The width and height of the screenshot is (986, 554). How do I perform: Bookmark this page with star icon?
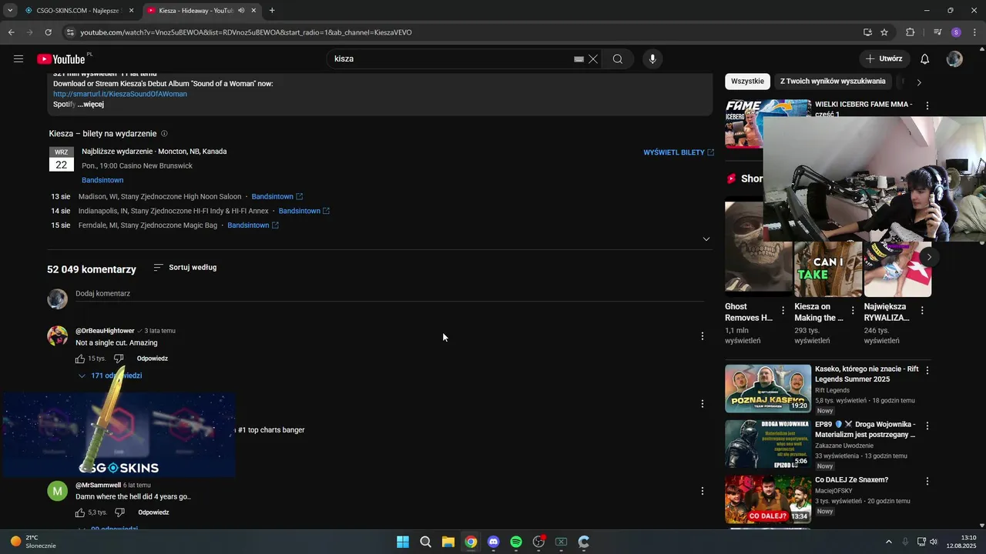tap(884, 32)
